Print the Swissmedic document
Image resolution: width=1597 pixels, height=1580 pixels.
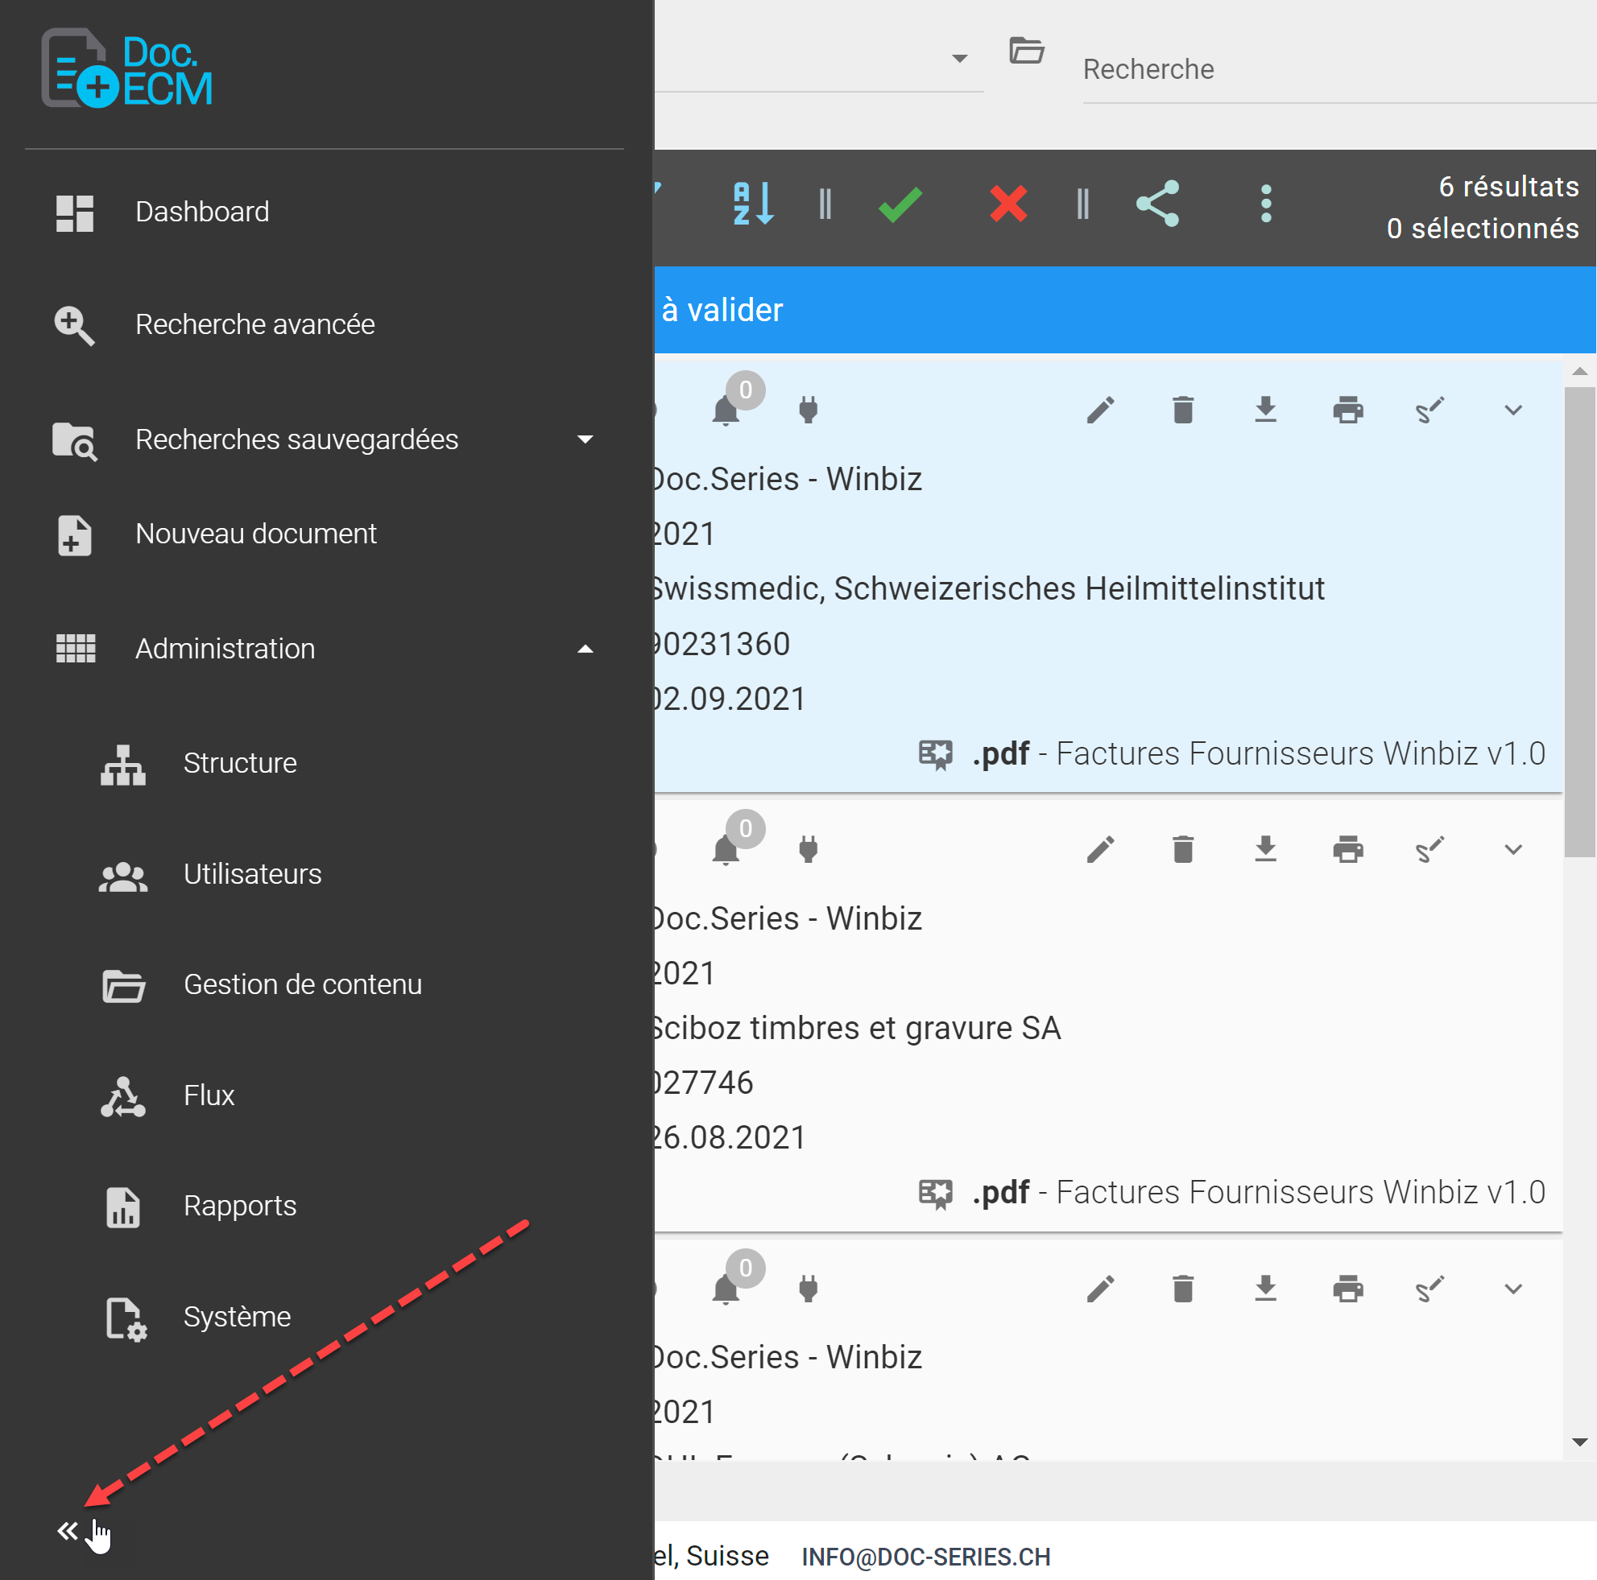(x=1348, y=410)
